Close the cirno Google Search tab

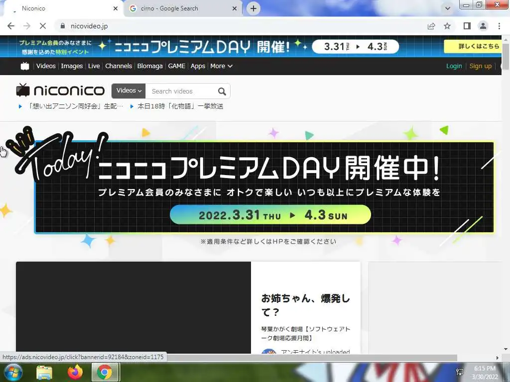(x=235, y=8)
